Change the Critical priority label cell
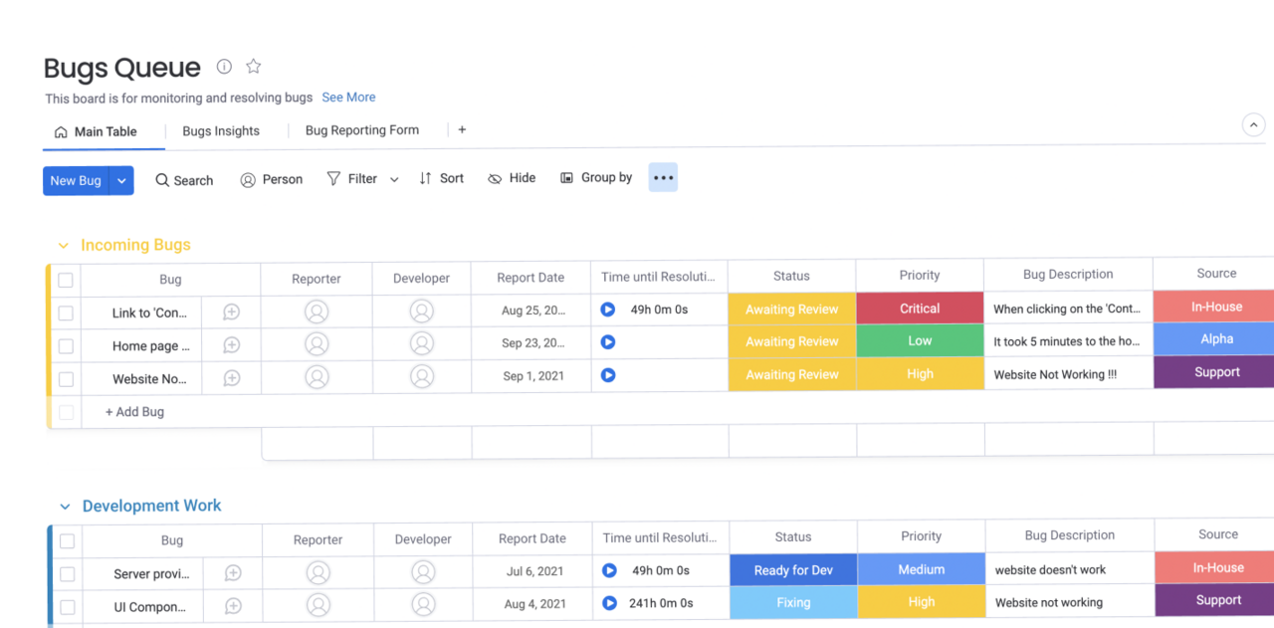The image size is (1274, 628). pos(920,309)
